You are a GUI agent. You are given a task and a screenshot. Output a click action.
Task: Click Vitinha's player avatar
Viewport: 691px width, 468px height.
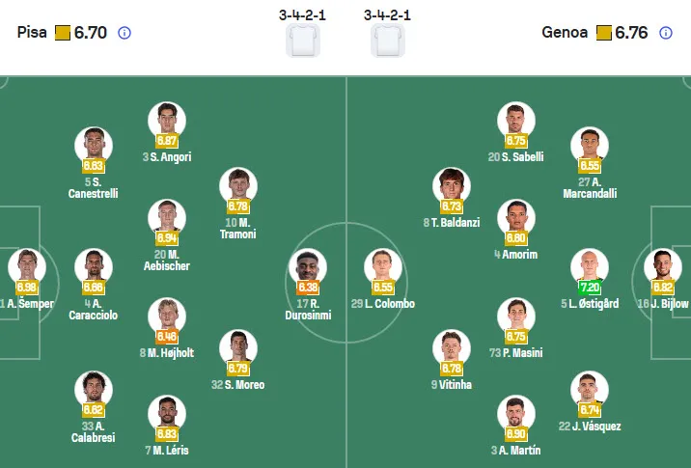(451, 347)
